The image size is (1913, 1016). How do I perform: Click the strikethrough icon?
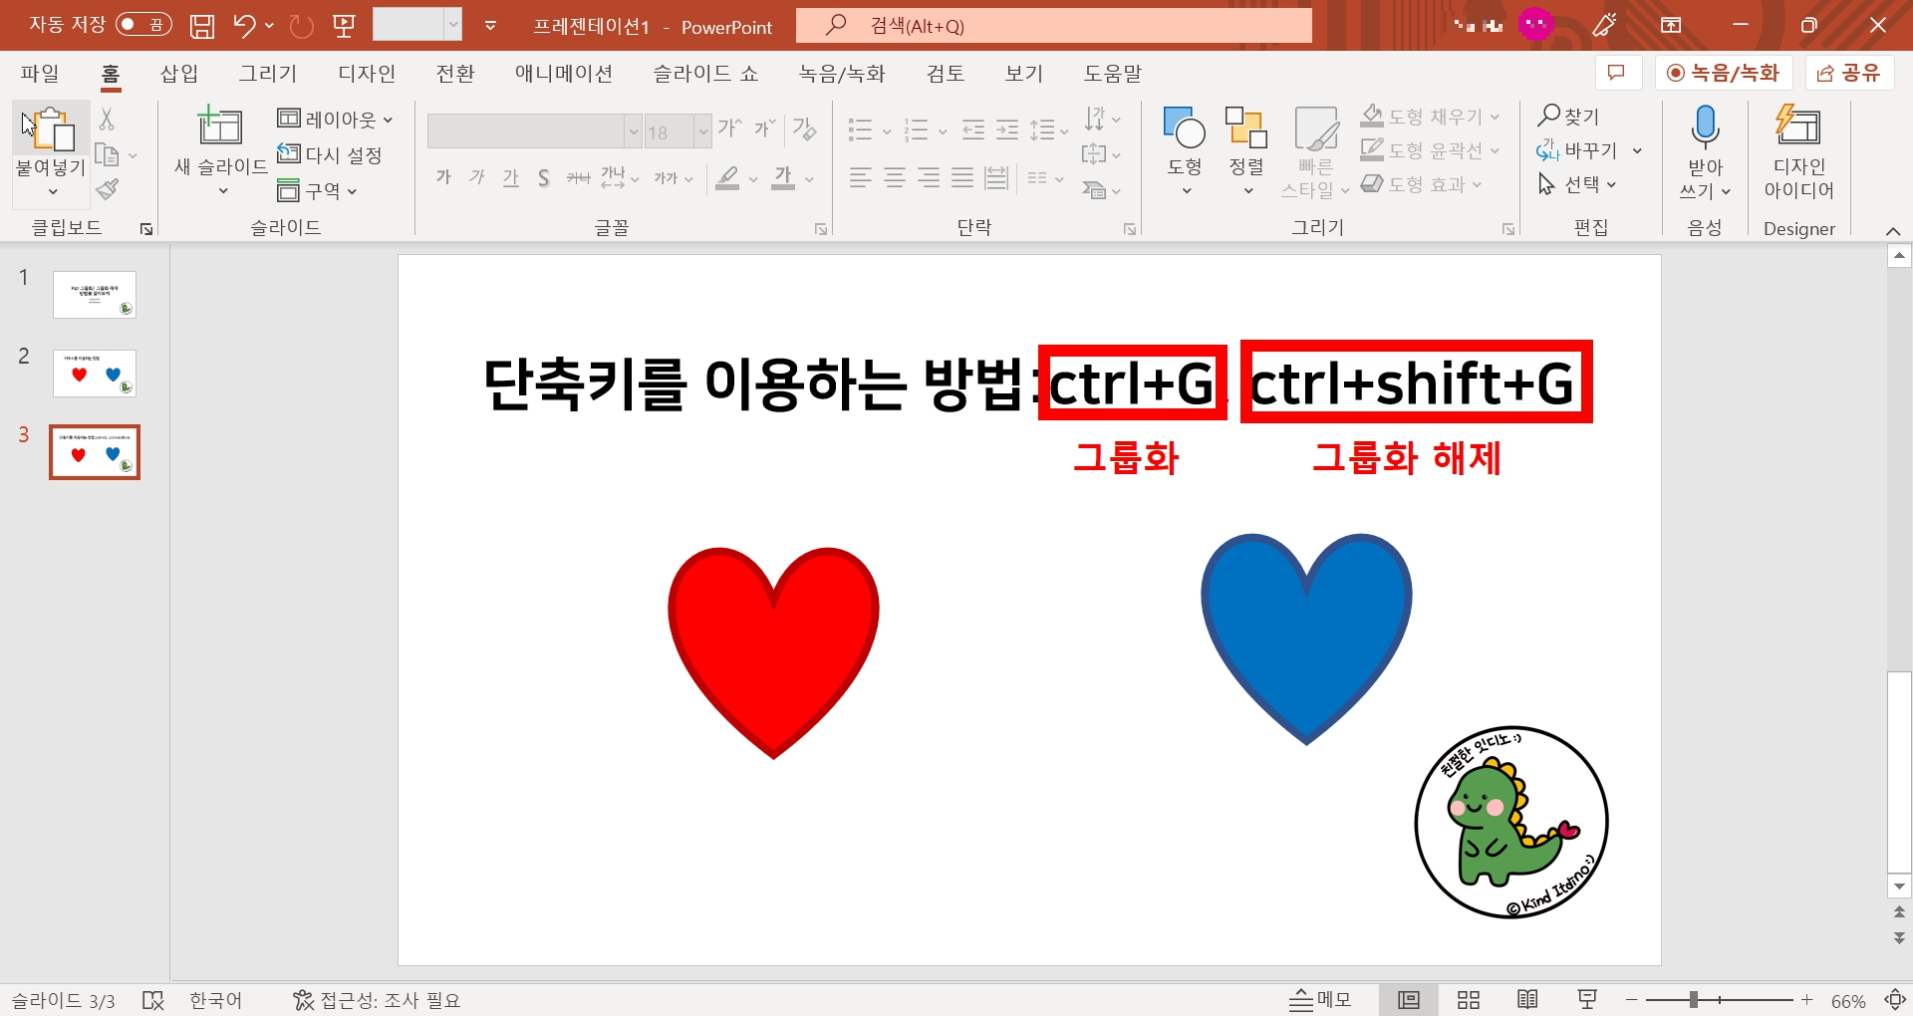click(578, 178)
